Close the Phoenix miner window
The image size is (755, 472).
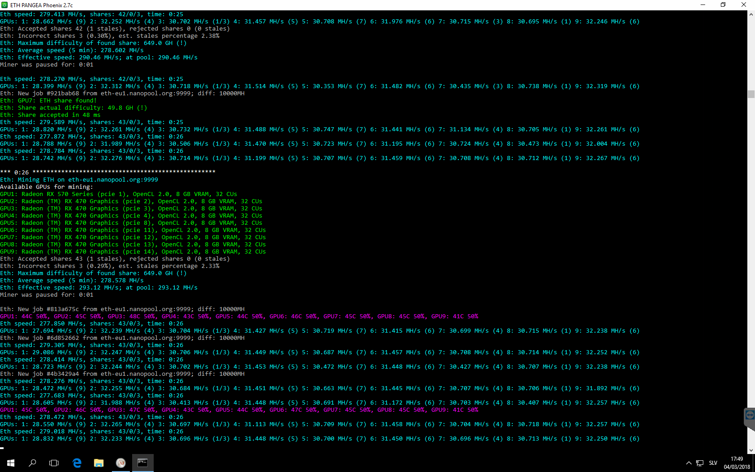click(x=744, y=5)
